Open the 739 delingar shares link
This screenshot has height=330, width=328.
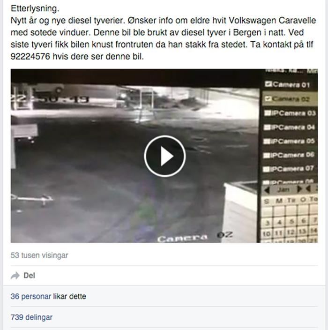pyautogui.click(x=31, y=317)
